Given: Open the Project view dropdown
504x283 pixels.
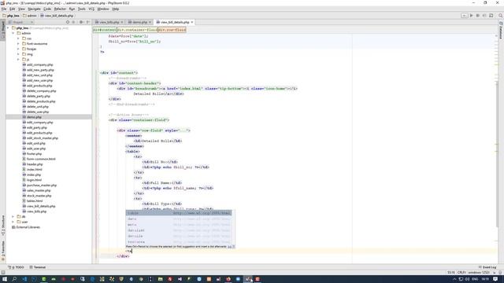Looking at the screenshot, I should coord(20,22).
